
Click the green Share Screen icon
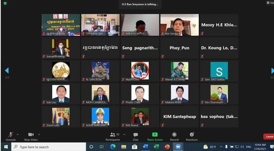click(x=155, y=135)
